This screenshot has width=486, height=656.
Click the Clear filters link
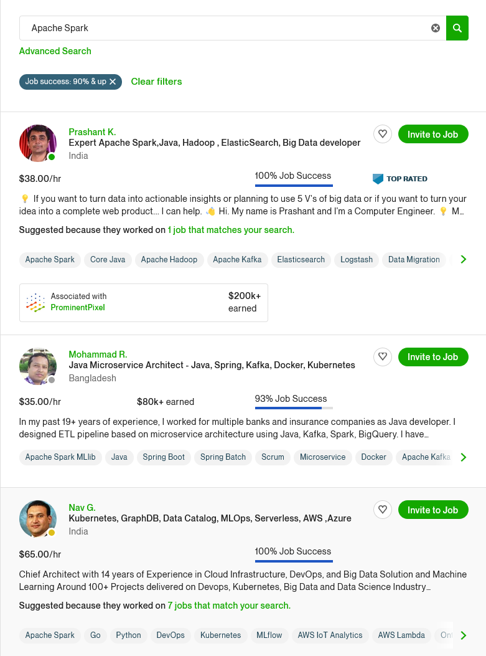point(156,82)
